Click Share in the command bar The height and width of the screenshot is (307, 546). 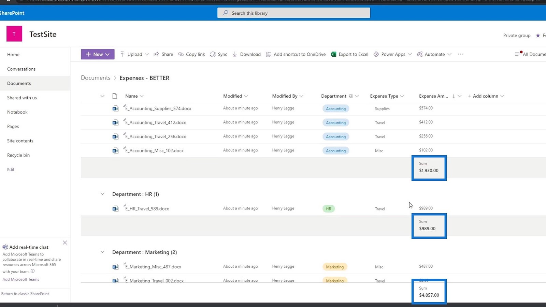coord(163,54)
